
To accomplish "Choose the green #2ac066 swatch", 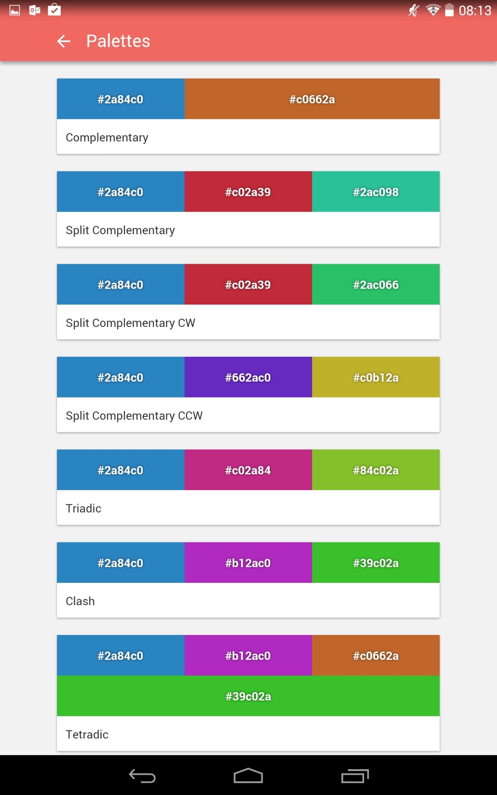I will 376,285.
